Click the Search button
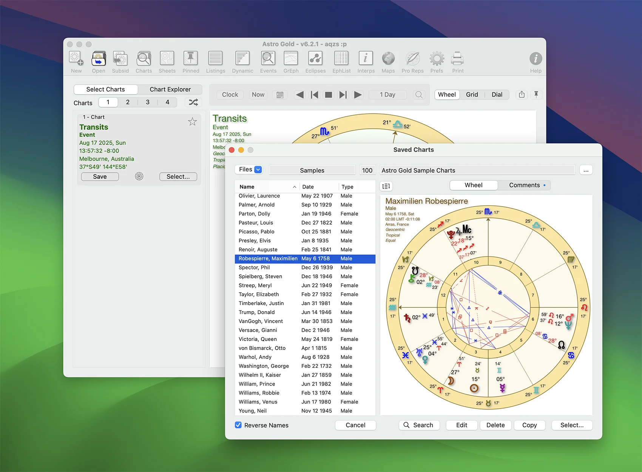This screenshot has height=472, width=642. point(419,425)
